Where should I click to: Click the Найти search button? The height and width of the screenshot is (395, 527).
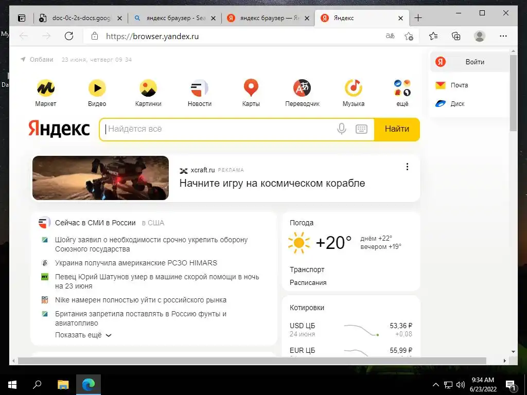point(397,129)
